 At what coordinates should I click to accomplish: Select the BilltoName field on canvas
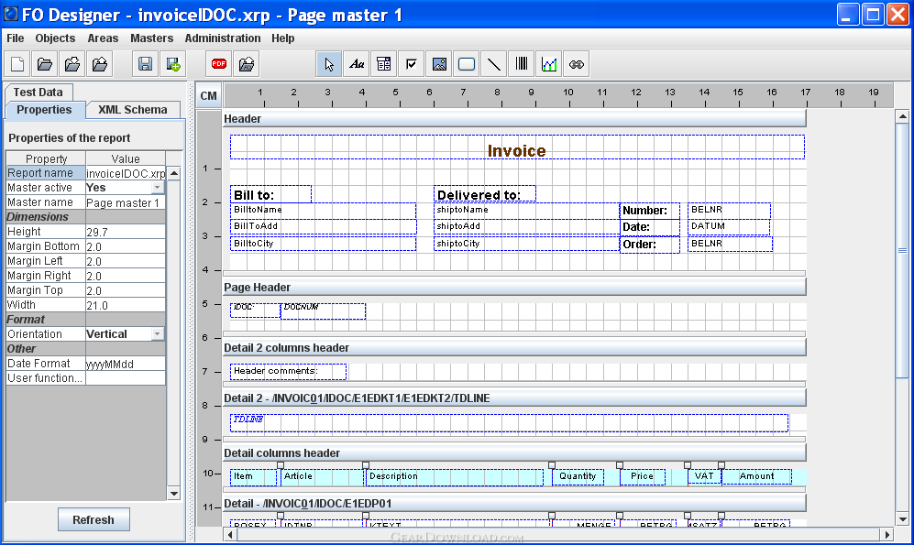[x=323, y=211]
